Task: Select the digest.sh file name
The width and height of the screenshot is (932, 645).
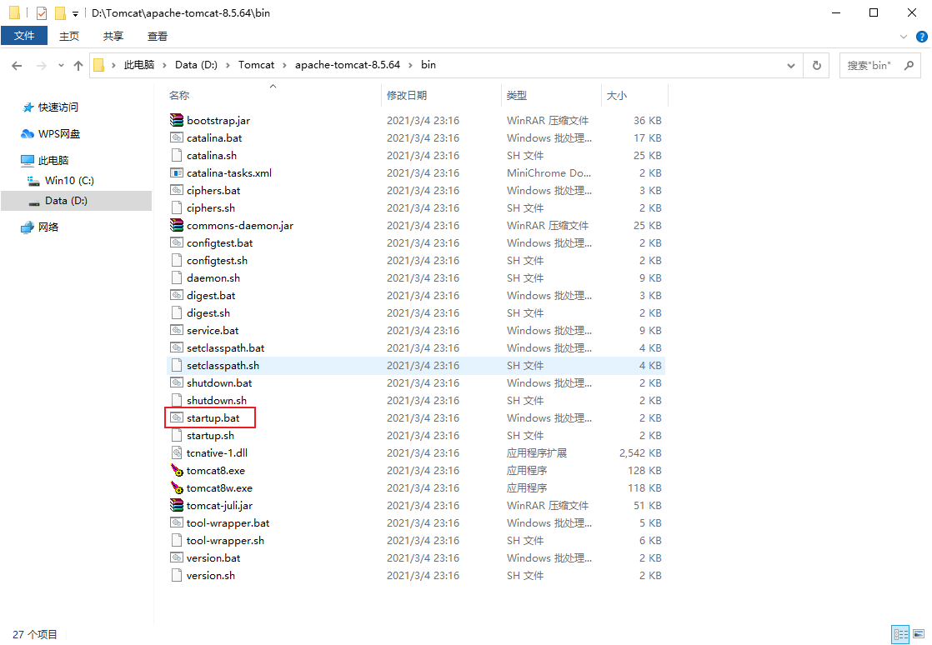Action: [208, 313]
